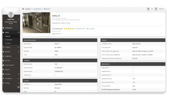This screenshot has width=169, height=101.
Task: Expand the Compliance menu section
Action: coord(18,79)
